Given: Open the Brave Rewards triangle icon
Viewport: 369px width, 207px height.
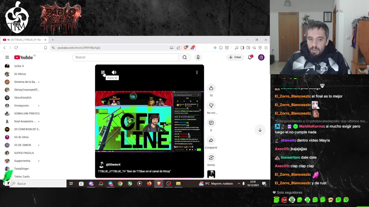Looking at the screenshot, I should tap(193, 47).
